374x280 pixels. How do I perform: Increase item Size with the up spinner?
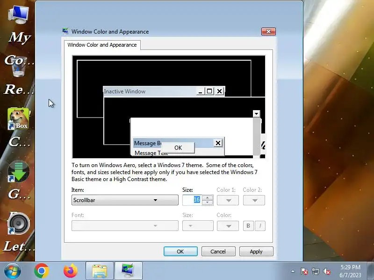(207, 197)
